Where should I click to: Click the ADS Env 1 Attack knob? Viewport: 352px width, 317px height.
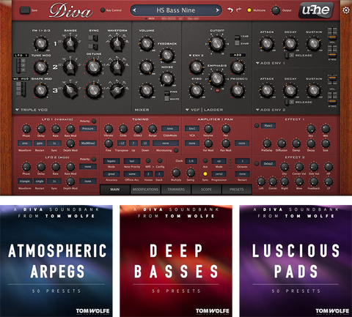click(x=267, y=44)
